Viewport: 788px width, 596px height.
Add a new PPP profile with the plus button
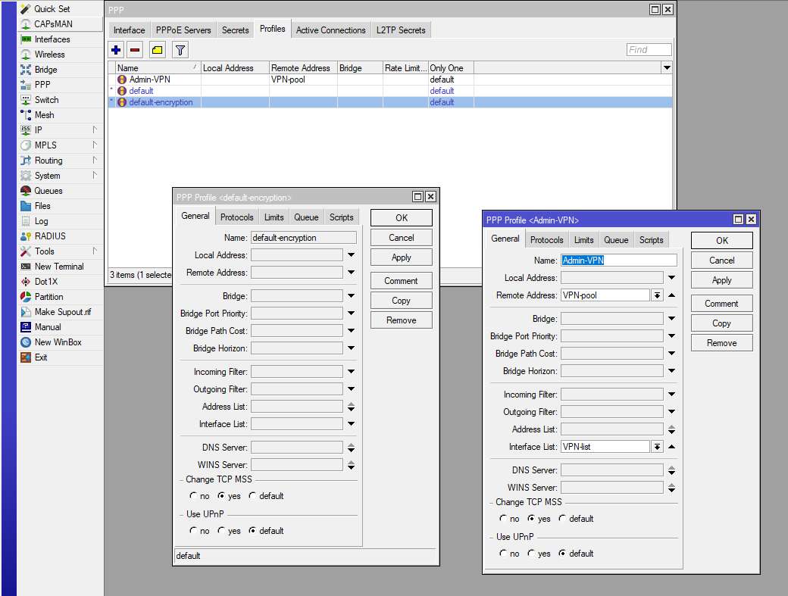click(x=116, y=50)
